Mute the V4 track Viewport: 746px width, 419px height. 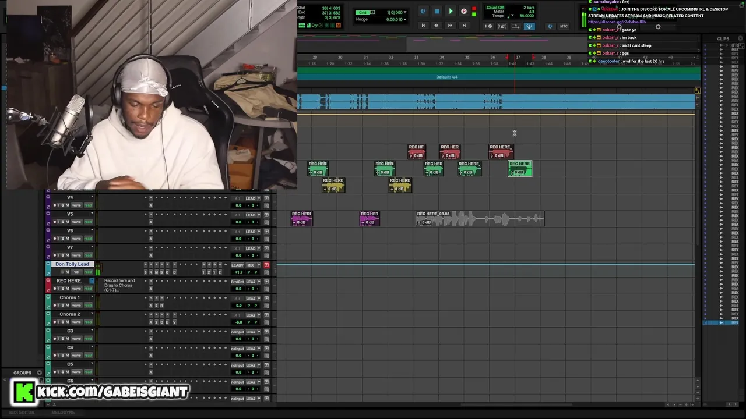point(67,205)
